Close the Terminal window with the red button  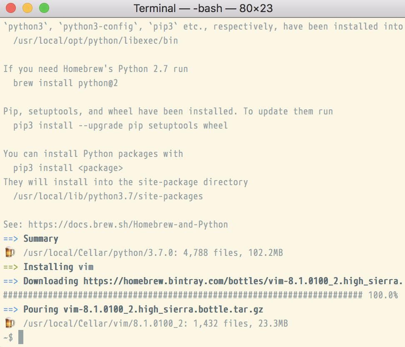point(12,8)
